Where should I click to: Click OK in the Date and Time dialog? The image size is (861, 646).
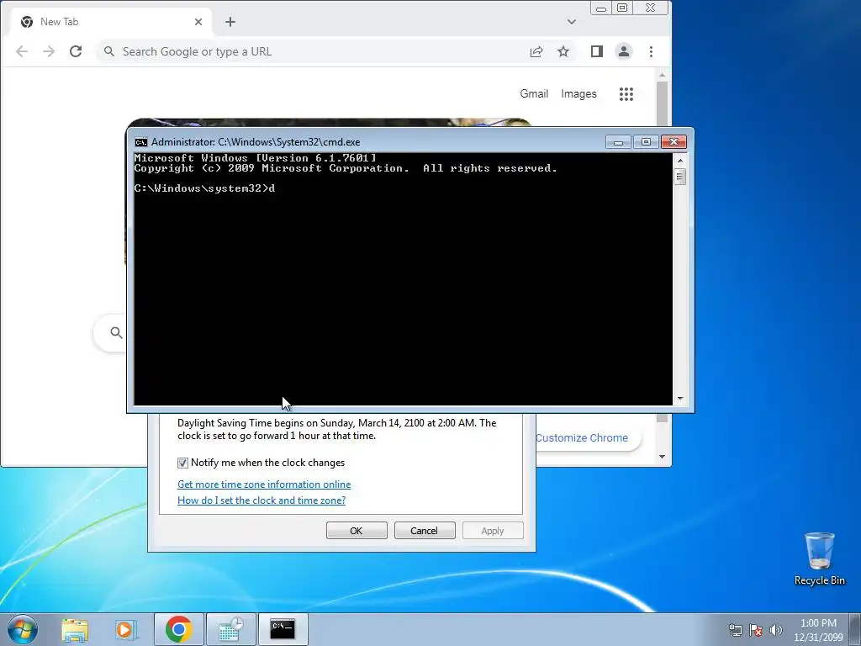coord(357,531)
